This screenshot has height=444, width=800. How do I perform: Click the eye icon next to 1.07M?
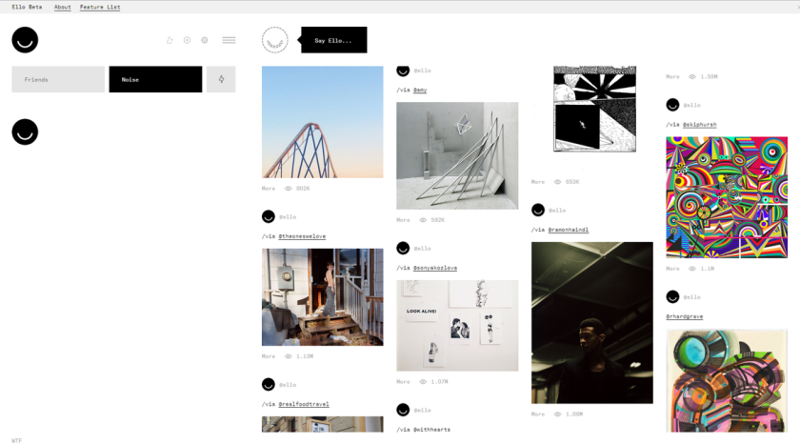coord(423,382)
